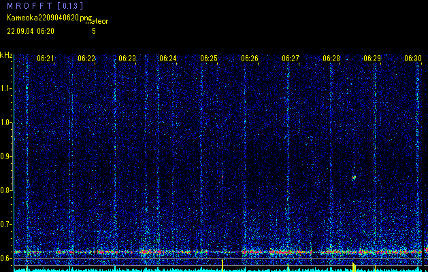Select the 06:26 time marker
428x272 pixels.
pos(250,58)
